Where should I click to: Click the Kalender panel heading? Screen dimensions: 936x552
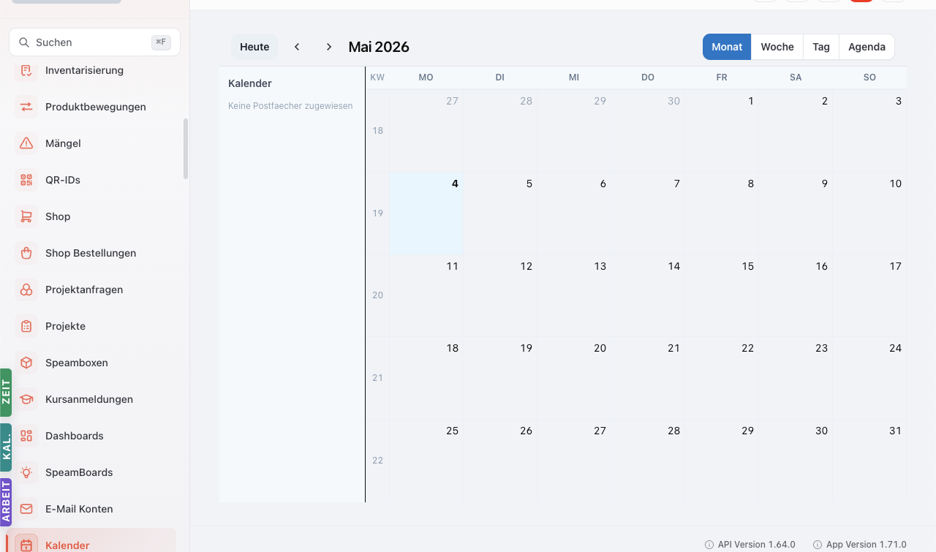pos(250,83)
